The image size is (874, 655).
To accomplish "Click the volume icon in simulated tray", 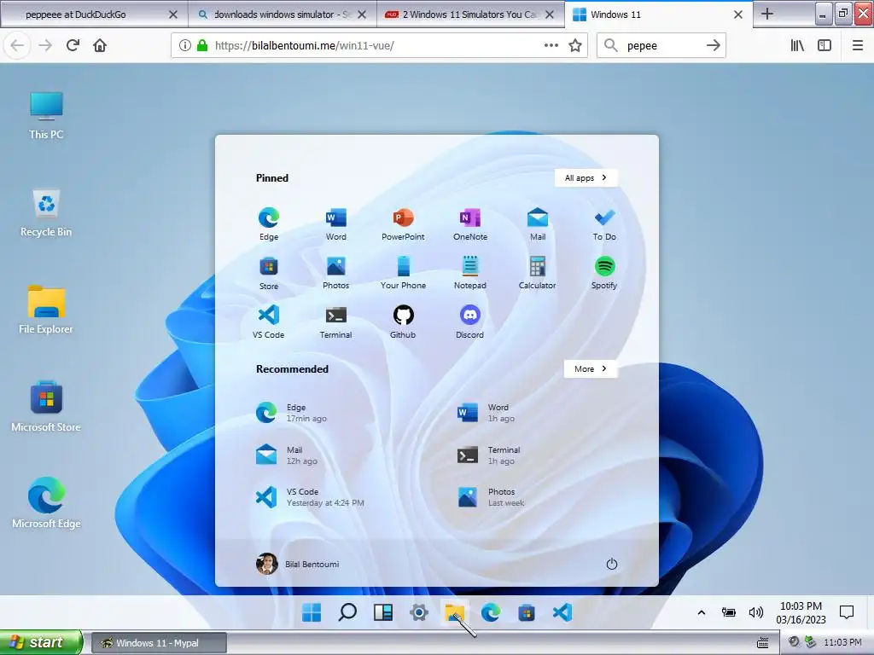I will [x=756, y=612].
